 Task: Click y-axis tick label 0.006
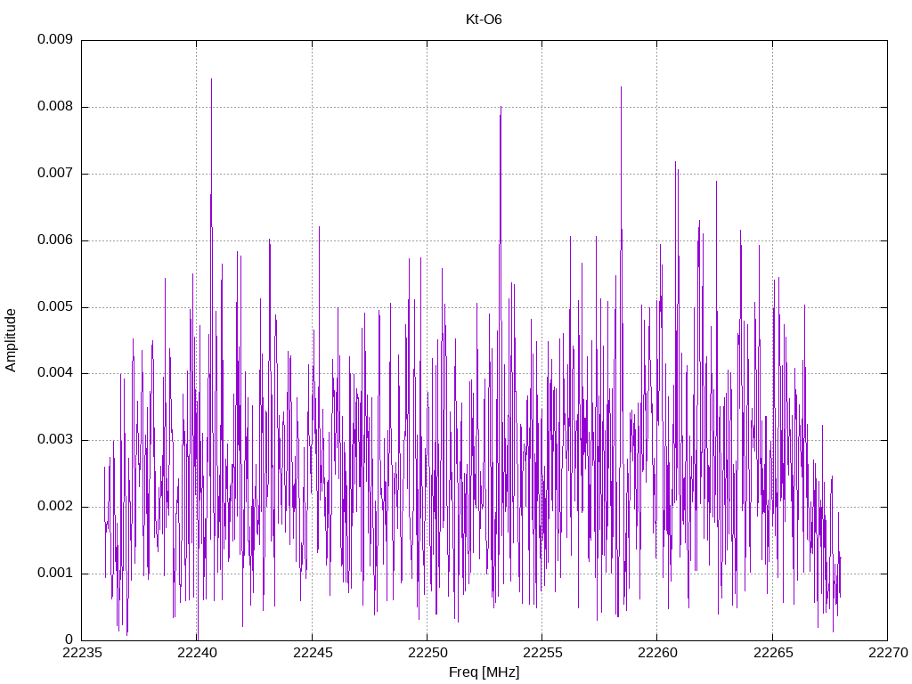[55, 240]
